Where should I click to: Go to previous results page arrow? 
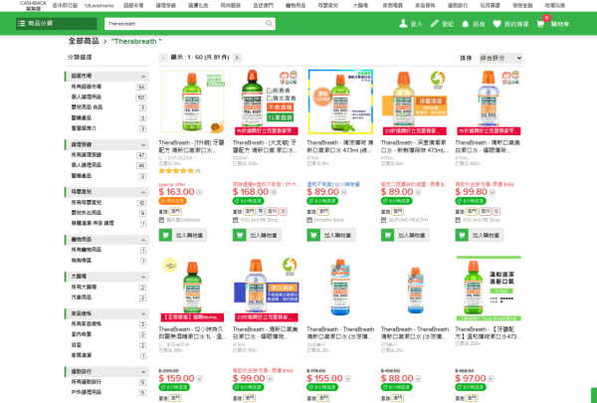(163, 58)
